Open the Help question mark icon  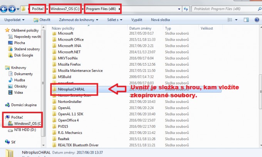pyautogui.click(x=257, y=20)
